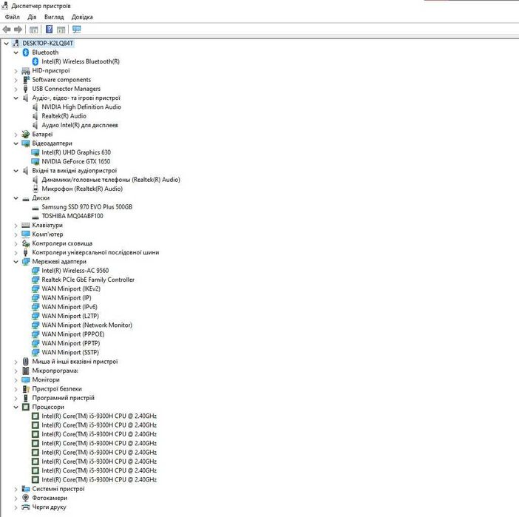Click the show/hide console tree toolbar icon
Viewport: 519px width, 517px height.
(x=33, y=30)
